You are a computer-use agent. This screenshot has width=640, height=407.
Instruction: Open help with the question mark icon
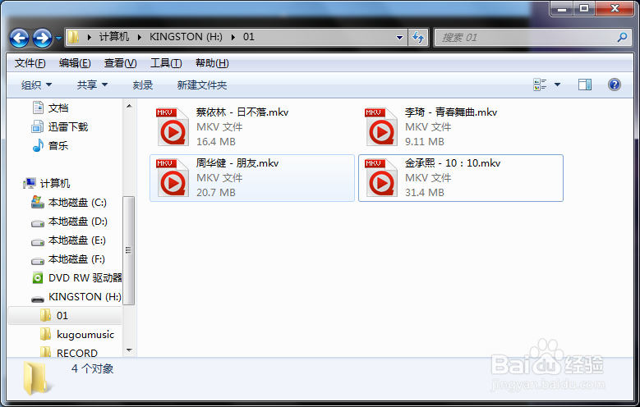pyautogui.click(x=615, y=85)
